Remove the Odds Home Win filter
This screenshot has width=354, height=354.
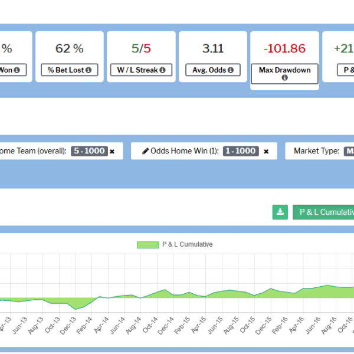click(266, 151)
